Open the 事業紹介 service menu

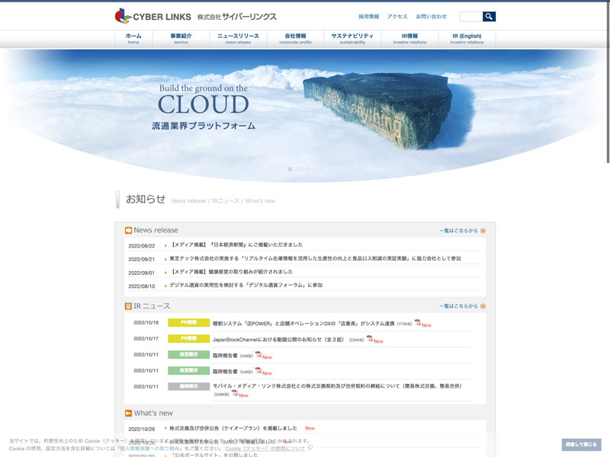click(181, 38)
